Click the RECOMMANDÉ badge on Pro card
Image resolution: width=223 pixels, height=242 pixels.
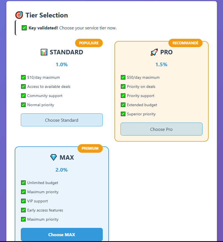click(185, 43)
